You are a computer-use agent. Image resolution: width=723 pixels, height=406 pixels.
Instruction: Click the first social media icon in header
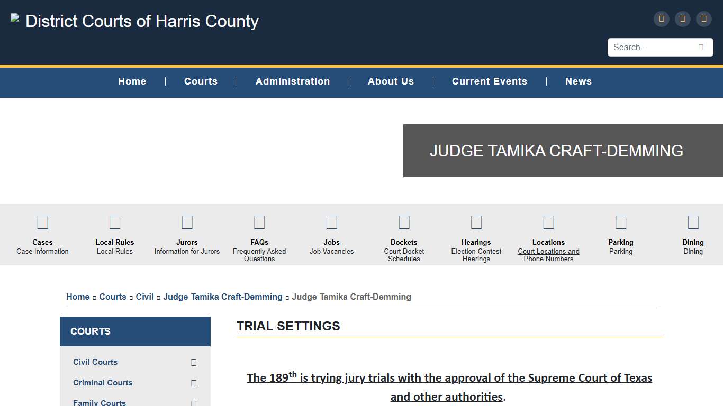tap(662, 19)
